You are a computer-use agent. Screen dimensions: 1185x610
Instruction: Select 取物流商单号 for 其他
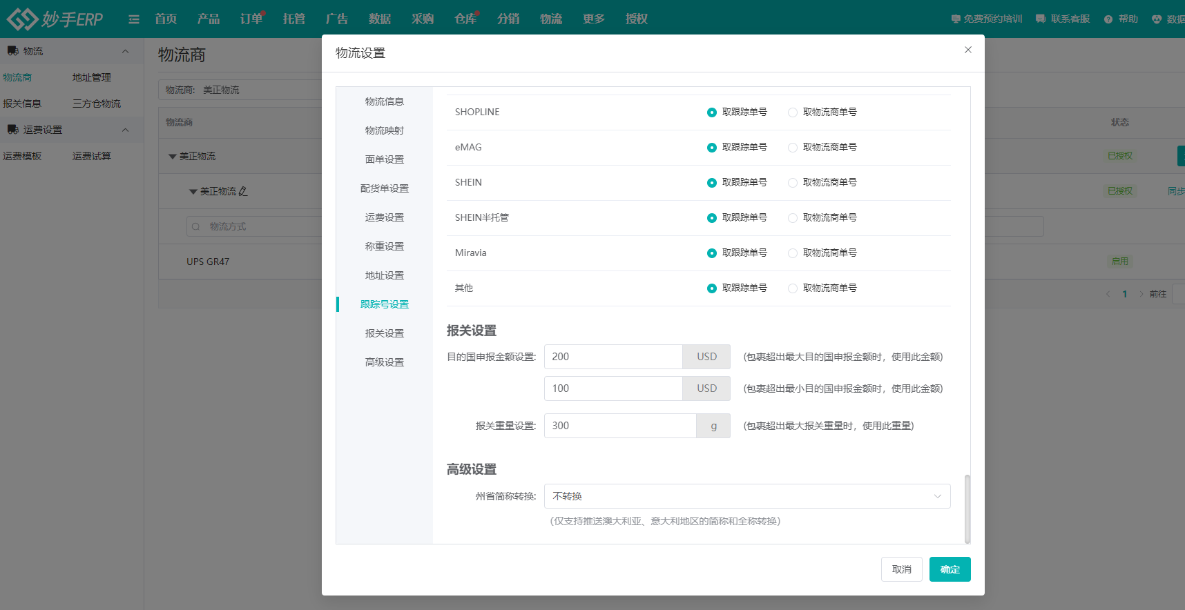click(x=793, y=288)
